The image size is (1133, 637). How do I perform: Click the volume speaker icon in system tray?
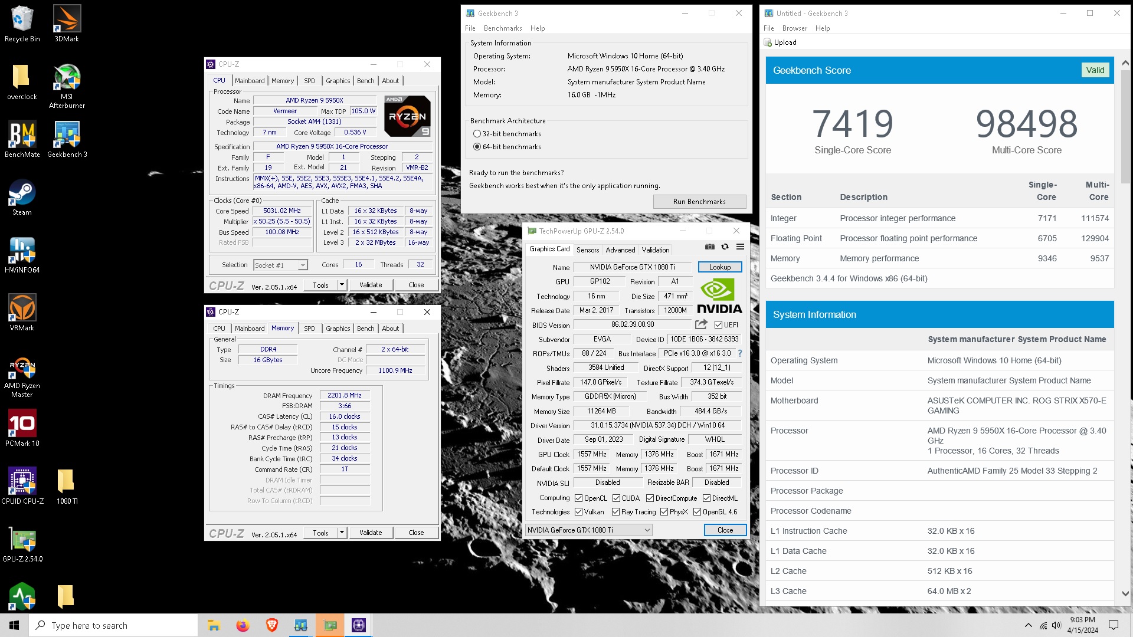(x=1056, y=625)
